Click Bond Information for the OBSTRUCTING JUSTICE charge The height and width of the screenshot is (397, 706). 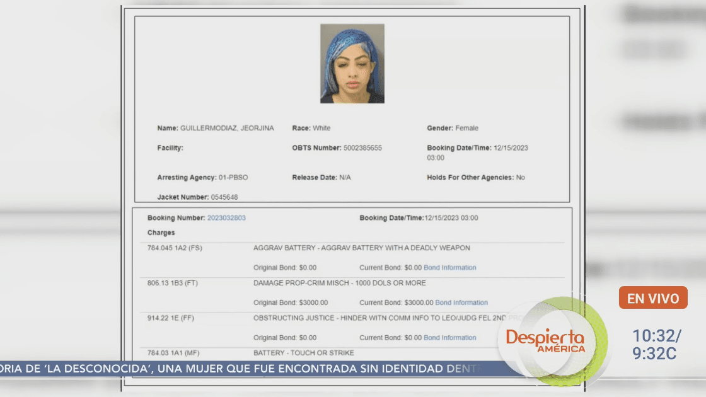pos(451,337)
